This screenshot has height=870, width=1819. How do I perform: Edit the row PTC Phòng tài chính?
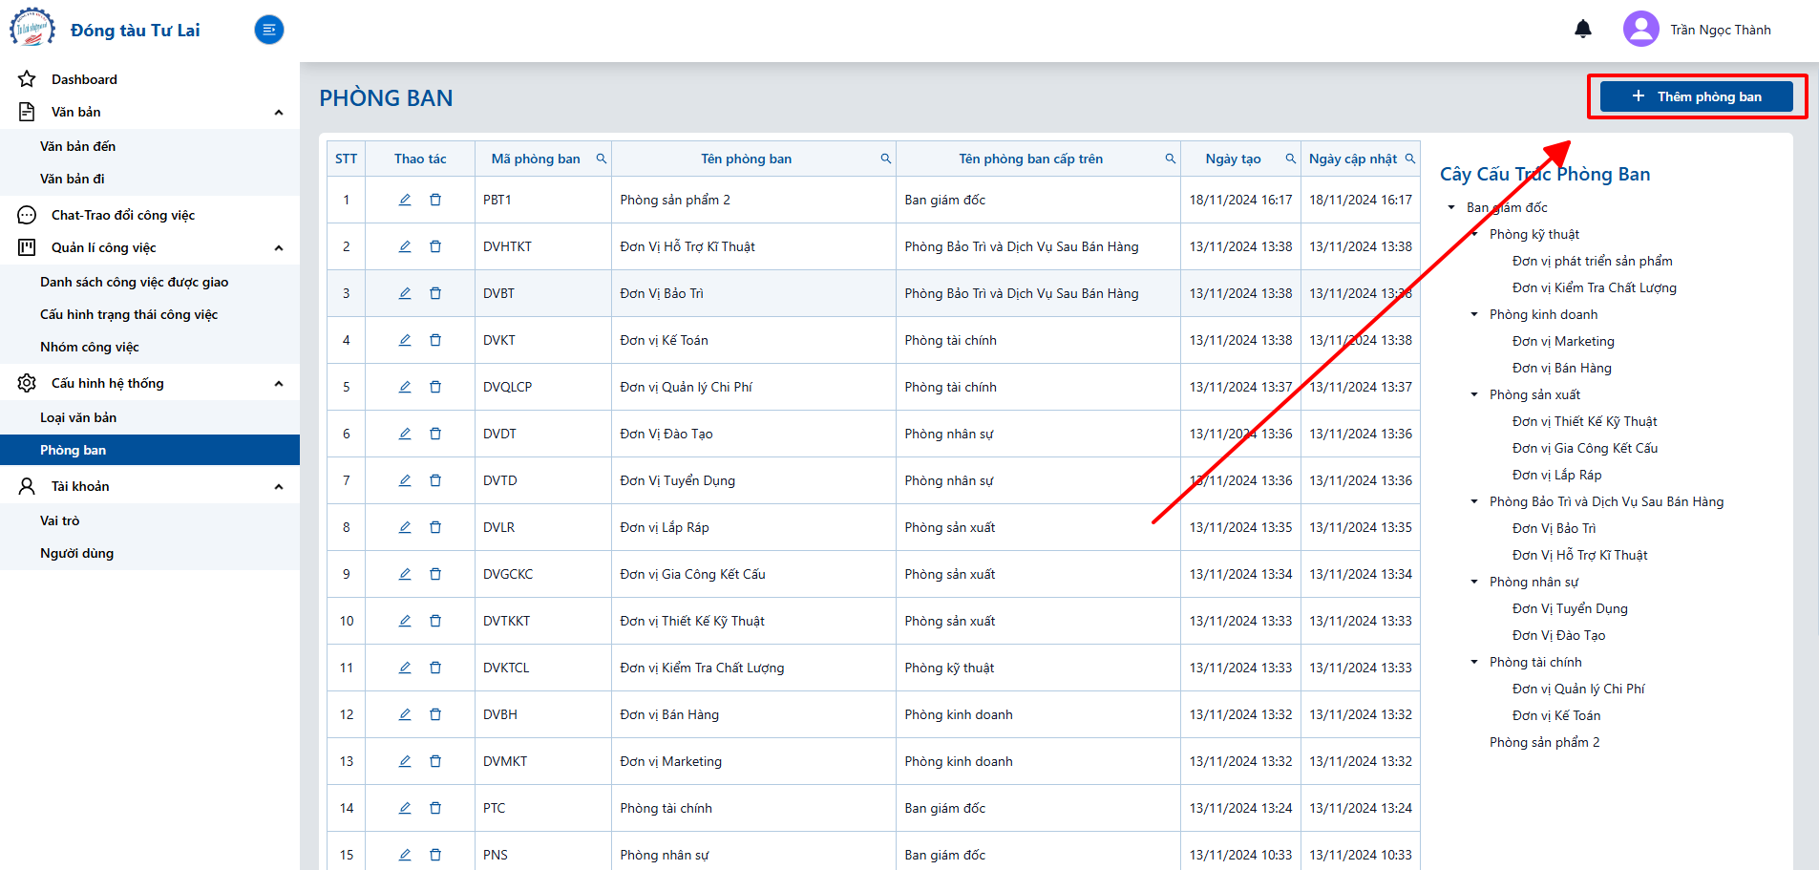coord(405,808)
